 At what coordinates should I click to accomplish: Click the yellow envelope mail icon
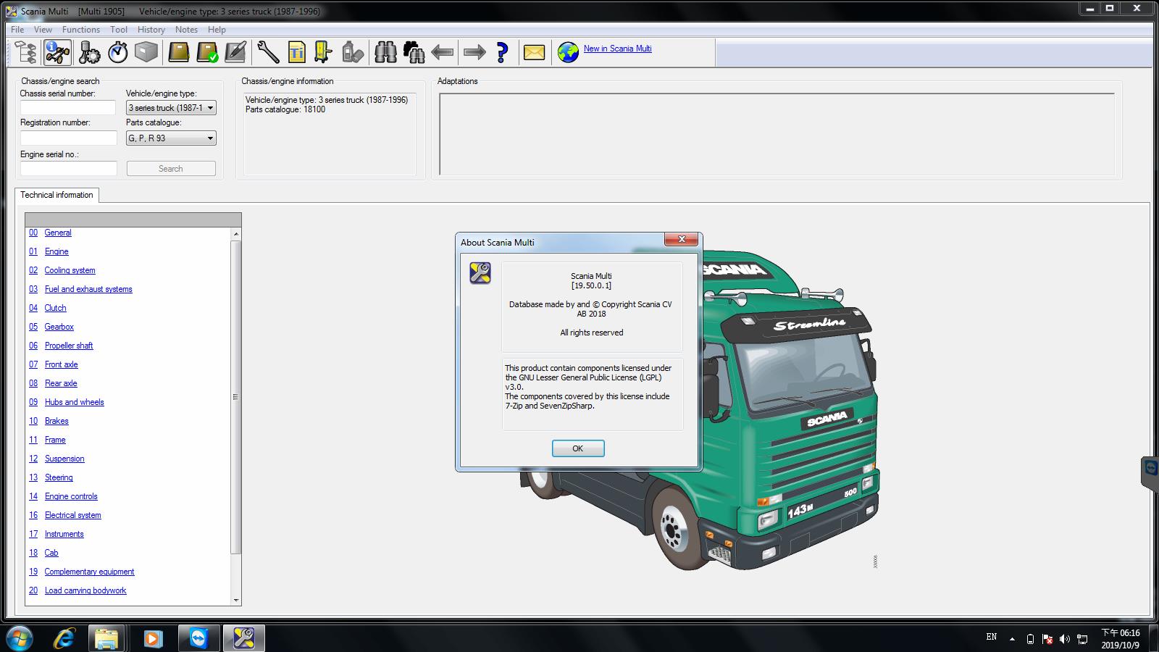[534, 52]
